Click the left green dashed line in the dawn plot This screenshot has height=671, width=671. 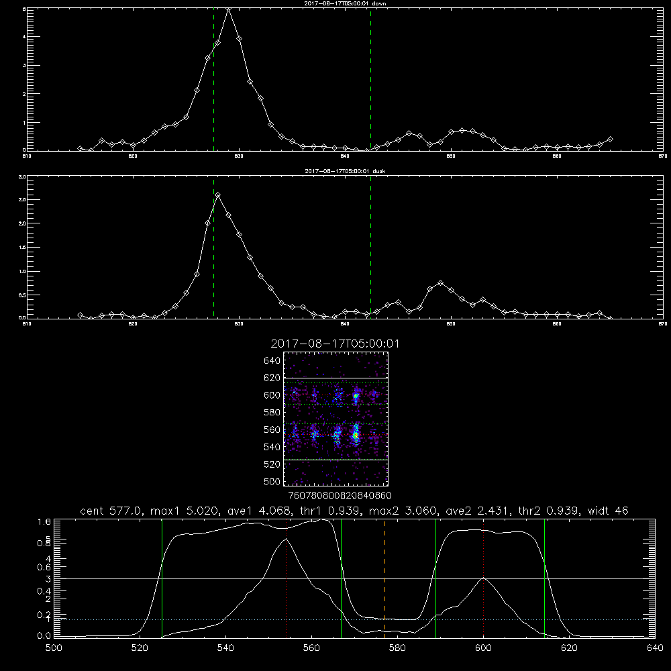(x=213, y=79)
